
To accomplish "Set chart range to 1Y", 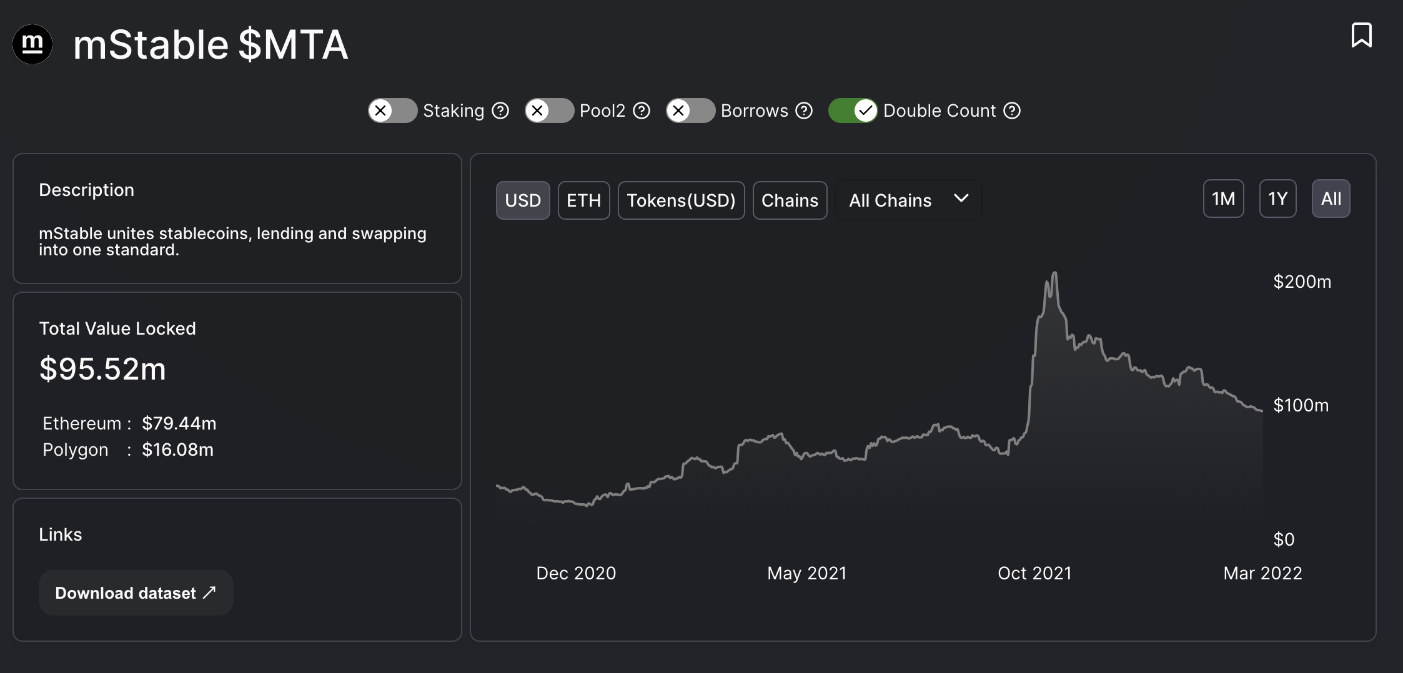I will 1277,199.
